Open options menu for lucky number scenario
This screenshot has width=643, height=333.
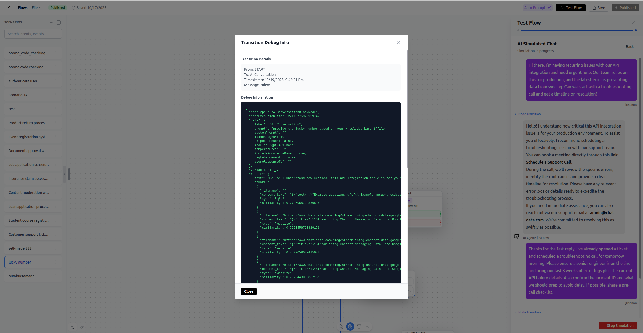55,262
